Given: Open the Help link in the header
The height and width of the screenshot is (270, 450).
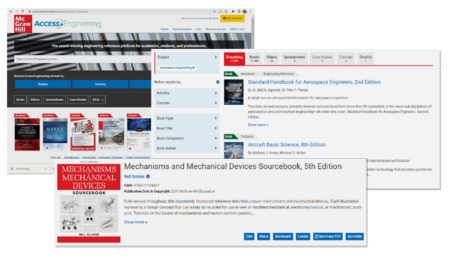Looking at the screenshot, I should [199, 30].
